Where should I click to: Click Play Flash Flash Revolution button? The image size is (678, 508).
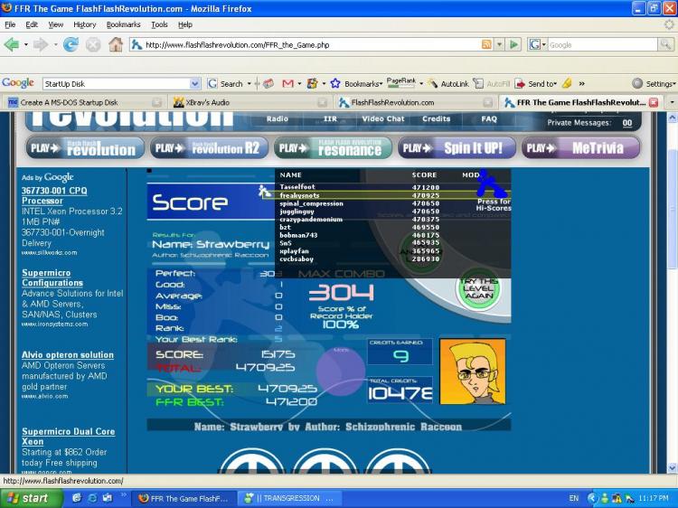coord(85,148)
